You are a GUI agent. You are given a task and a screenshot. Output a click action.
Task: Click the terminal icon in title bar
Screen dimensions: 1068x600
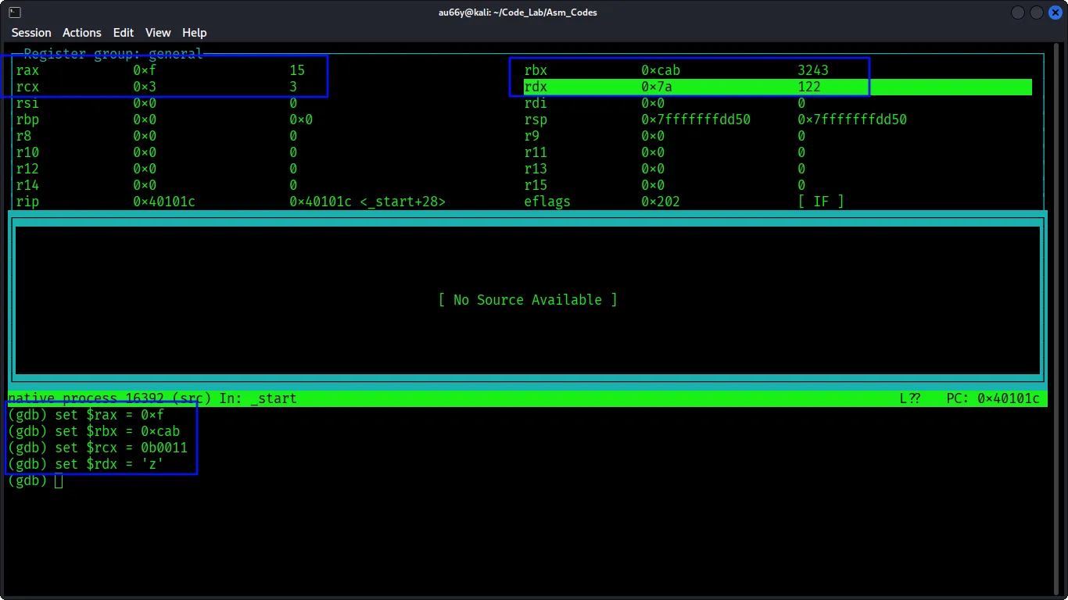tap(15, 12)
